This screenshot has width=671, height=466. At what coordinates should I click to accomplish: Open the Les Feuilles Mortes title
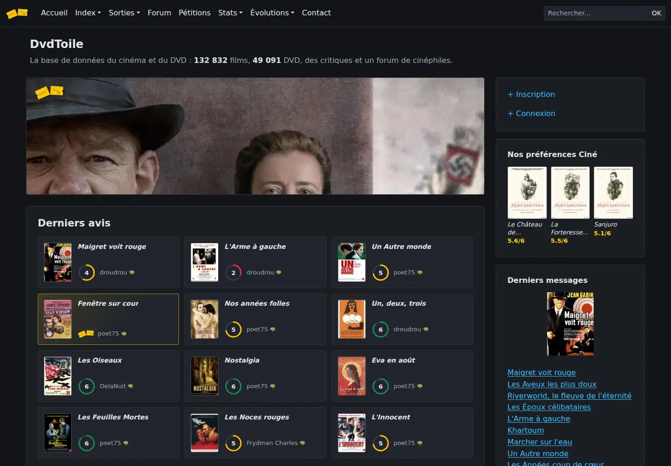pyautogui.click(x=113, y=417)
